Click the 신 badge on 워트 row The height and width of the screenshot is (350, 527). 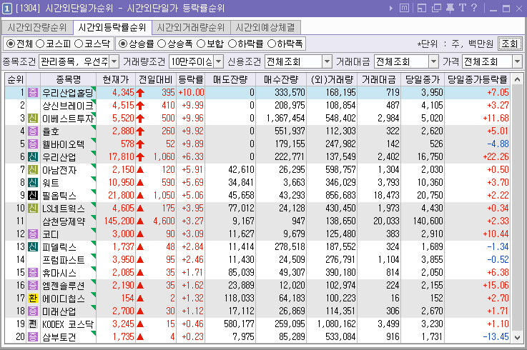[33, 182]
